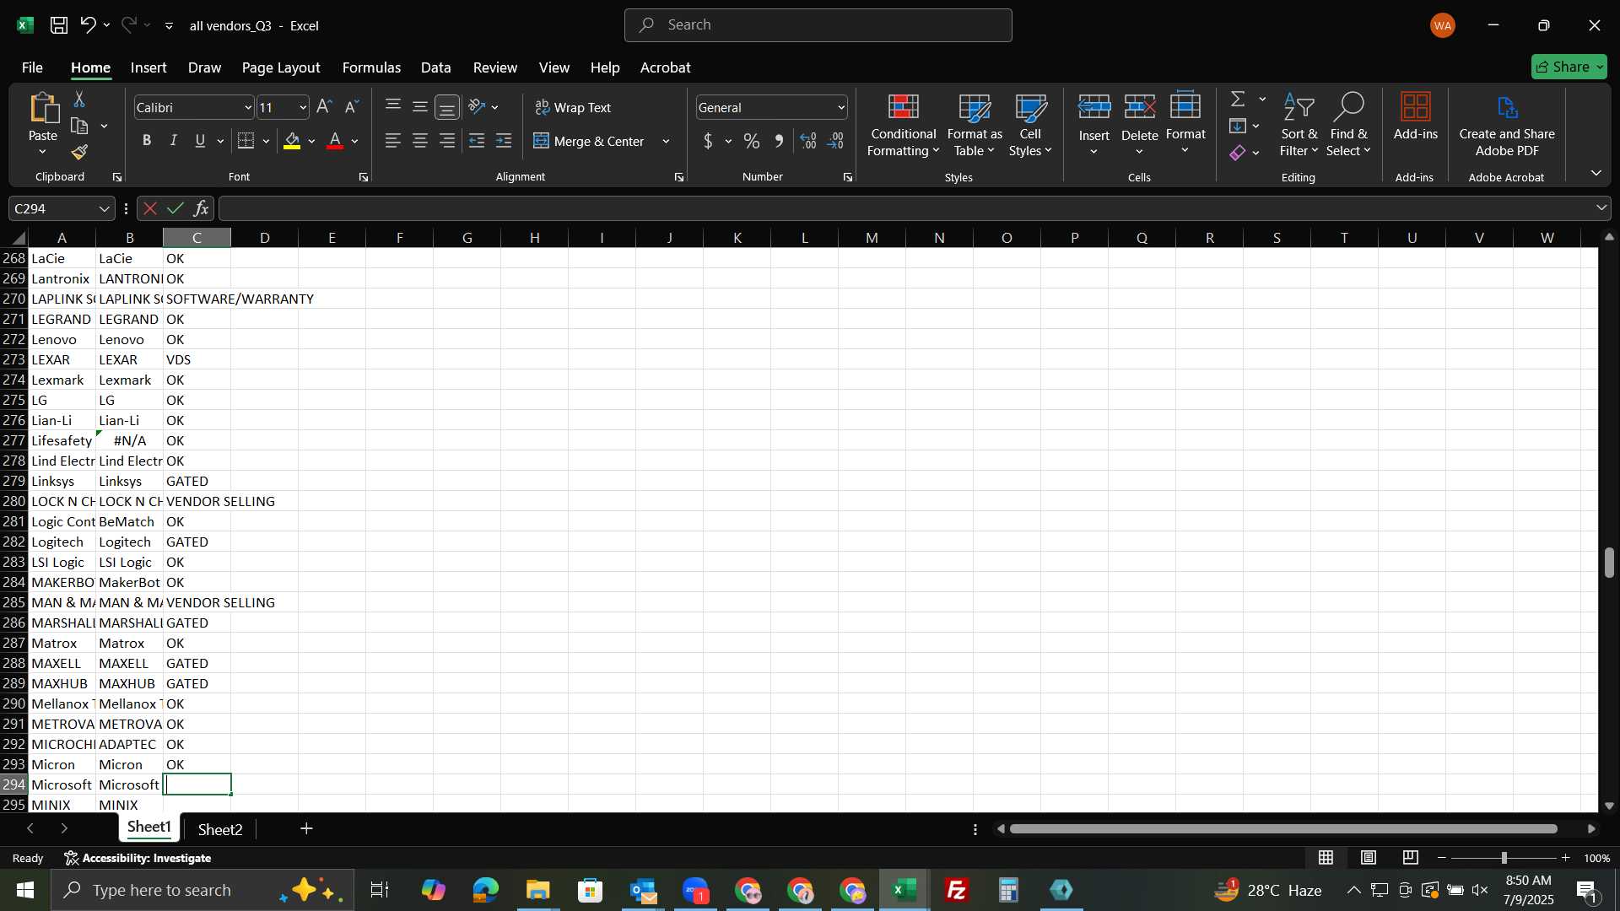This screenshot has width=1620, height=911.
Task: Click the red Font Color swatch
Action: [335, 142]
